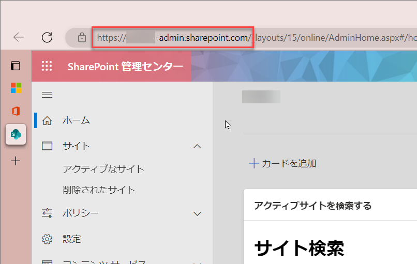Viewport: 417px width, 264px height.
Task: Collapse navigation with hamburger icon
Action: [x=47, y=95]
